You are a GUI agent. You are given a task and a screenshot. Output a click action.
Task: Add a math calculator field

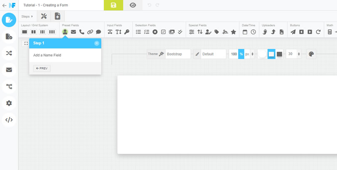[330, 32]
